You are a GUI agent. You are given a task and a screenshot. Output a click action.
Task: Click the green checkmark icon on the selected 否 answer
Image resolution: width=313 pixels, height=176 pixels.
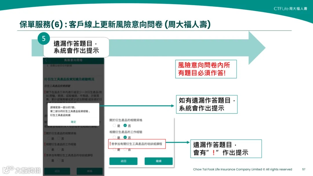click(125, 125)
